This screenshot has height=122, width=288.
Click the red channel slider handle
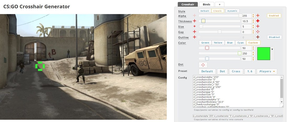tap(207, 48)
